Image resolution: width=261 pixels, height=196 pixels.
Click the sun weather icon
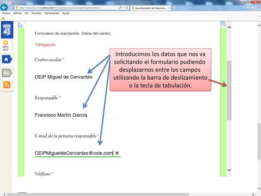click(x=6, y=43)
